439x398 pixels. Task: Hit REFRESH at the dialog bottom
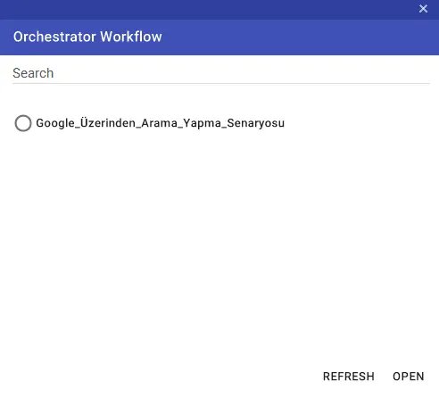point(349,377)
